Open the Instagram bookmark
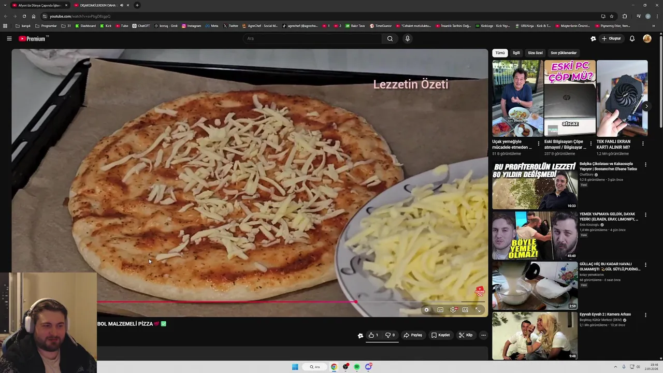 (x=191, y=25)
